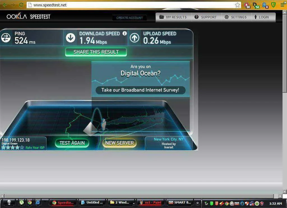Click the New York City, NY server link

168,139
